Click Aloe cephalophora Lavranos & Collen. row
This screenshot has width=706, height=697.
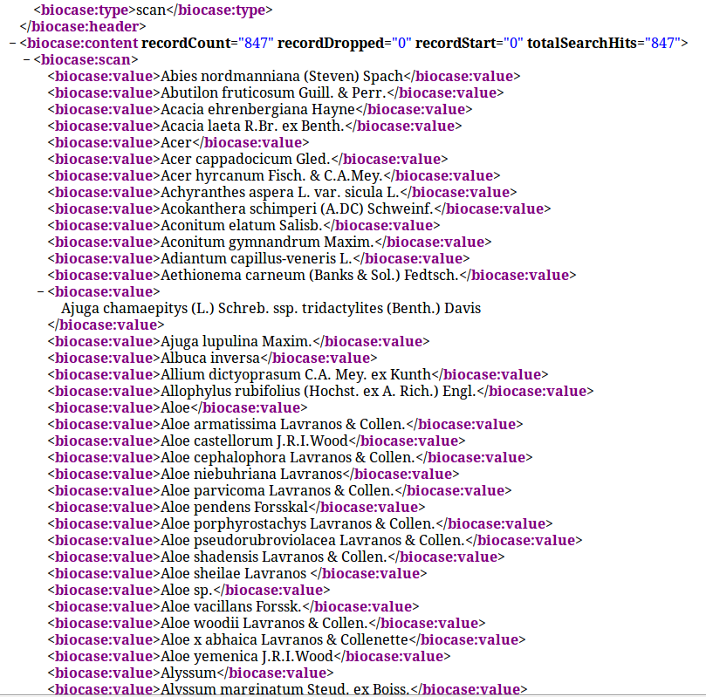tap(290, 458)
